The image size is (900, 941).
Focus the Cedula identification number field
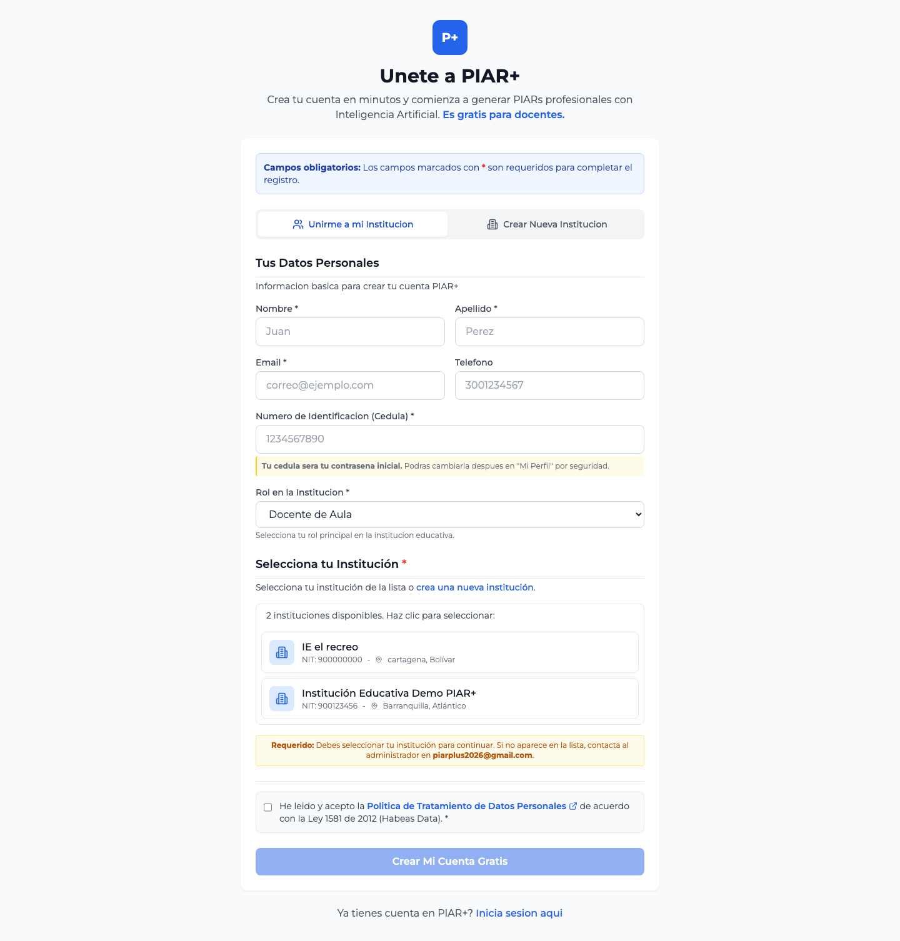click(450, 439)
